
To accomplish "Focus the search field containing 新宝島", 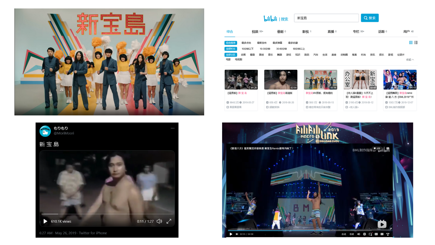I will (326, 18).
